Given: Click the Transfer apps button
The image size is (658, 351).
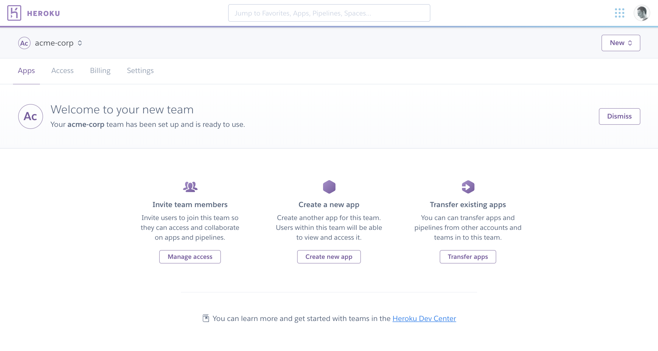Looking at the screenshot, I should point(468,257).
